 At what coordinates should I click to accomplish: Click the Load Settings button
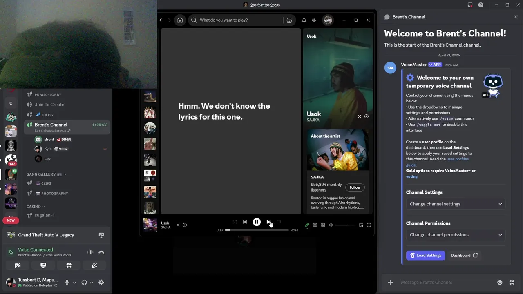[425, 255]
